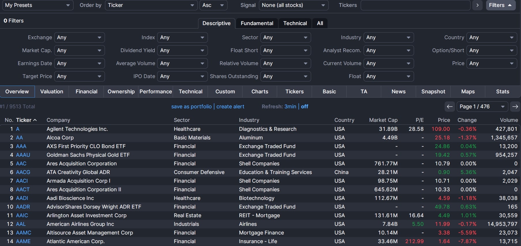The height and width of the screenshot is (246, 521).
Task: Open the Relative Volume filter dropdown
Action: tap(285, 63)
